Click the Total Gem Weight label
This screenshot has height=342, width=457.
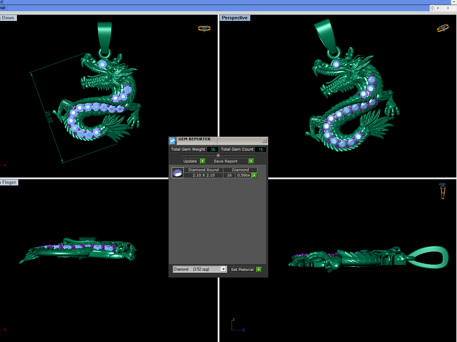[x=188, y=150]
